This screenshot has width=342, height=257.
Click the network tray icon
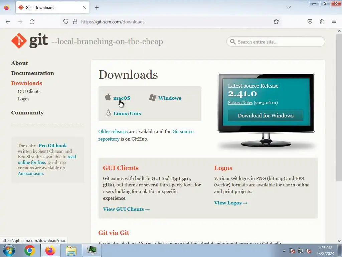(x=300, y=251)
